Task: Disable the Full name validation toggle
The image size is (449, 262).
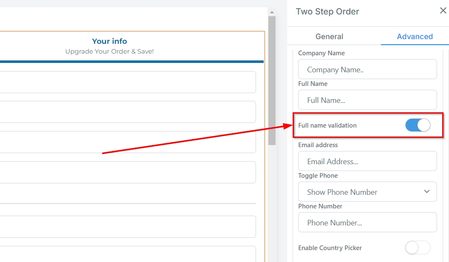Action: point(417,125)
